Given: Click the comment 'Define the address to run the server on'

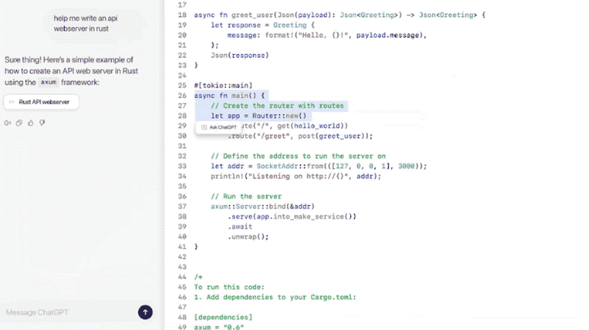Looking at the screenshot, I should click(299, 156).
